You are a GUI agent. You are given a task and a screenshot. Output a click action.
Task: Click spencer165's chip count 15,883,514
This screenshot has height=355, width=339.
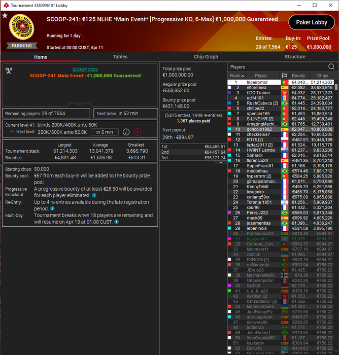pos(322,114)
